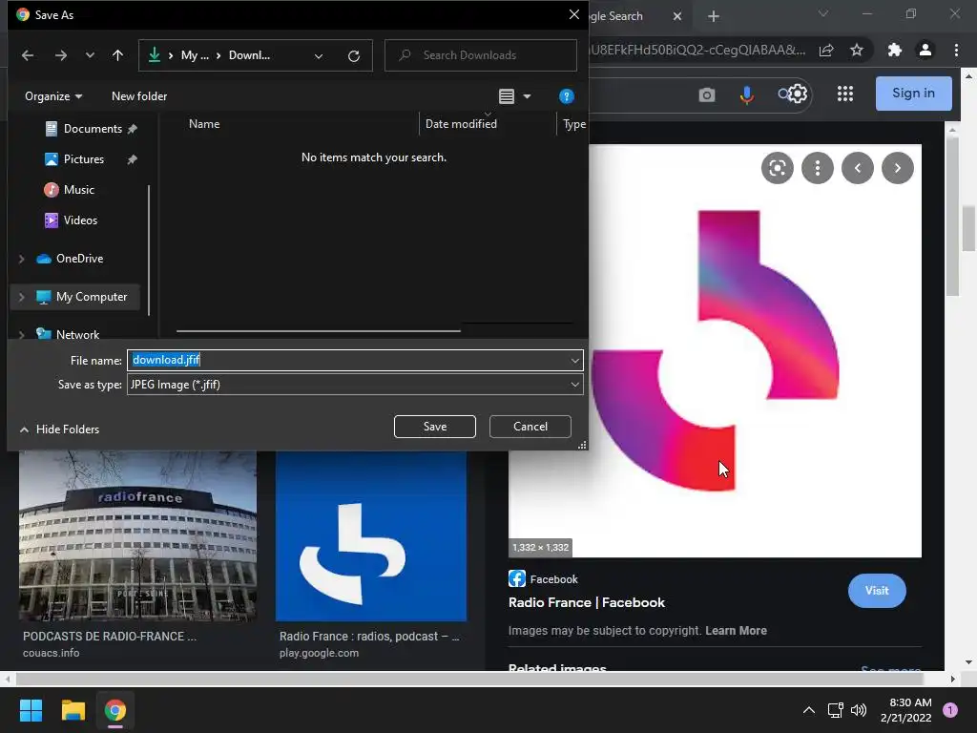Screen dimensions: 977x733
Task: Expand address bar previous locations
Action: [319, 56]
